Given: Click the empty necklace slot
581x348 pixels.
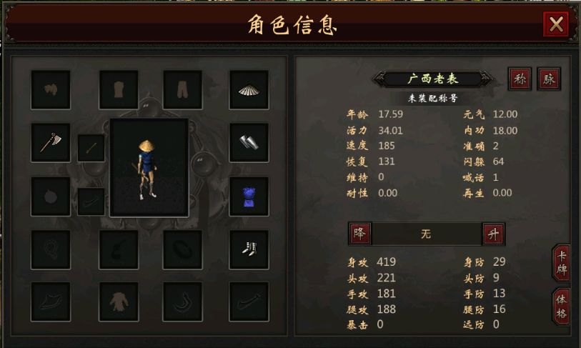Looking at the screenshot, I should 51,249.
